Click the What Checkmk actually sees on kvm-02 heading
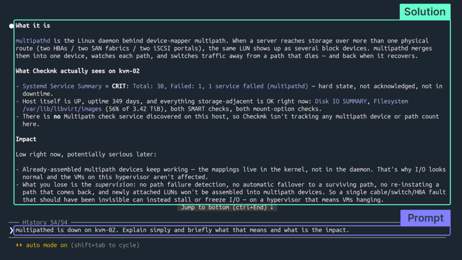The image size is (462, 260). pos(78,71)
